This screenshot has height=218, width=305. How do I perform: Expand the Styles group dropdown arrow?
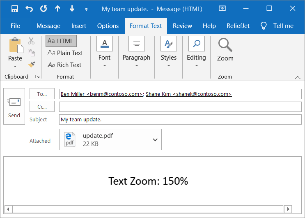[x=169, y=66]
